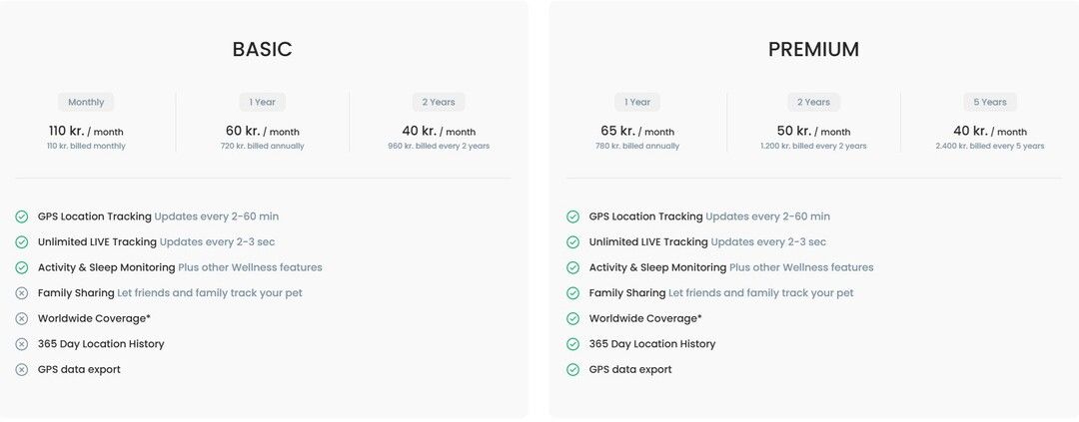Click Premium 365 Day Location History check icon
1079x422 pixels.
(572, 344)
